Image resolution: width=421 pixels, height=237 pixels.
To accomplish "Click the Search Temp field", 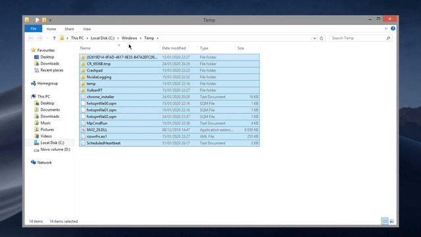I will pos(361,38).
